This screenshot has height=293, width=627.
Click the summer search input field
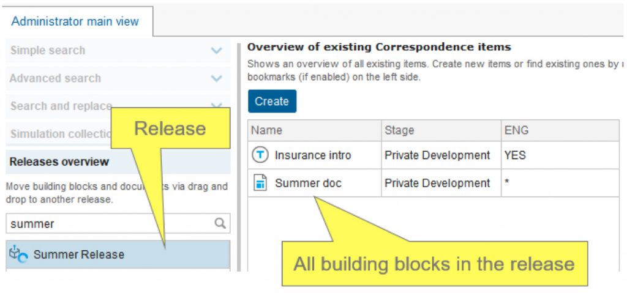110,223
